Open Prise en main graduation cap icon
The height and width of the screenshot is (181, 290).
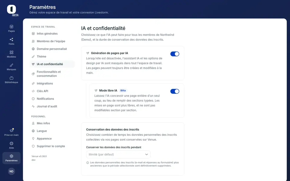pos(11,130)
